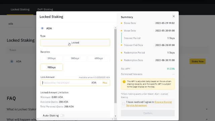
Task: Expand the 'What is Locked Staking' FAQ arrow
Action: coord(207,109)
